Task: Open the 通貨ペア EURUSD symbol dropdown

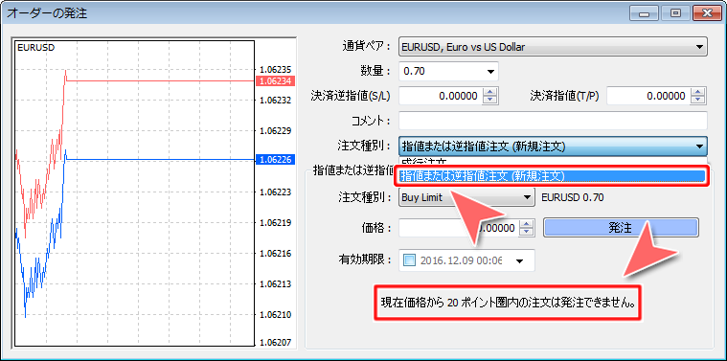Action: 553,47
